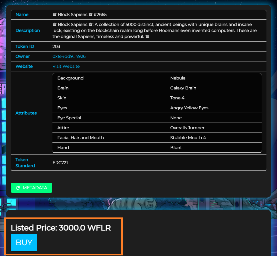Click the Eye Special attribute label
This screenshot has height=256, width=277.
click(x=69, y=118)
